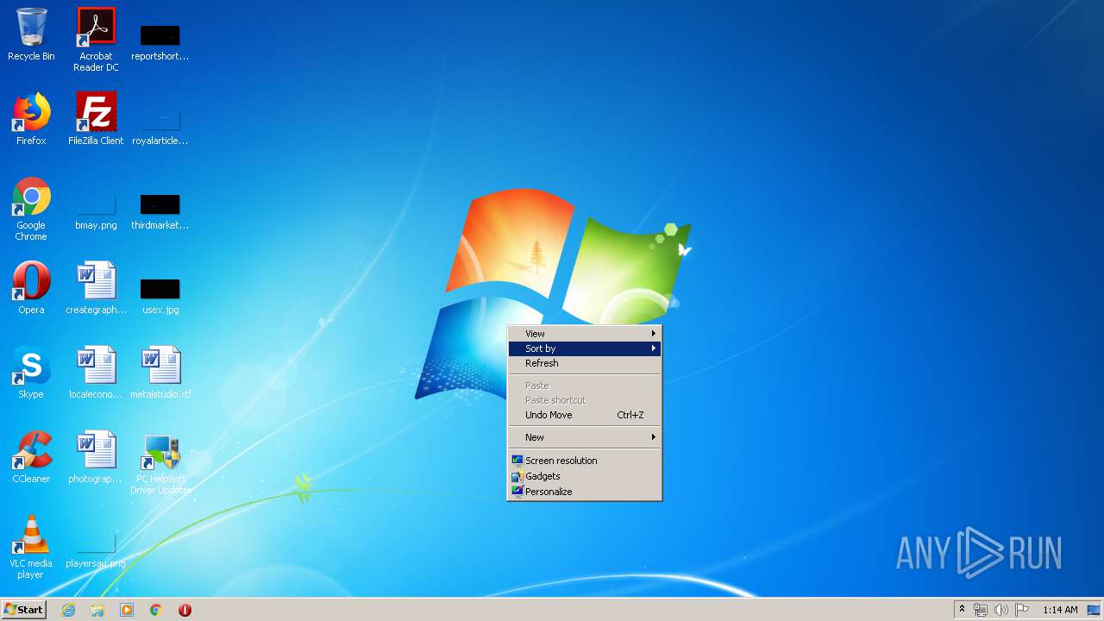Screen dimensions: 1104x621
Task: Open Internet Explorer from the taskbar
Action: (x=68, y=610)
